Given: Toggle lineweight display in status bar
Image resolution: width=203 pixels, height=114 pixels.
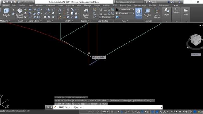Looking at the screenshot, I should (x=148, y=111).
